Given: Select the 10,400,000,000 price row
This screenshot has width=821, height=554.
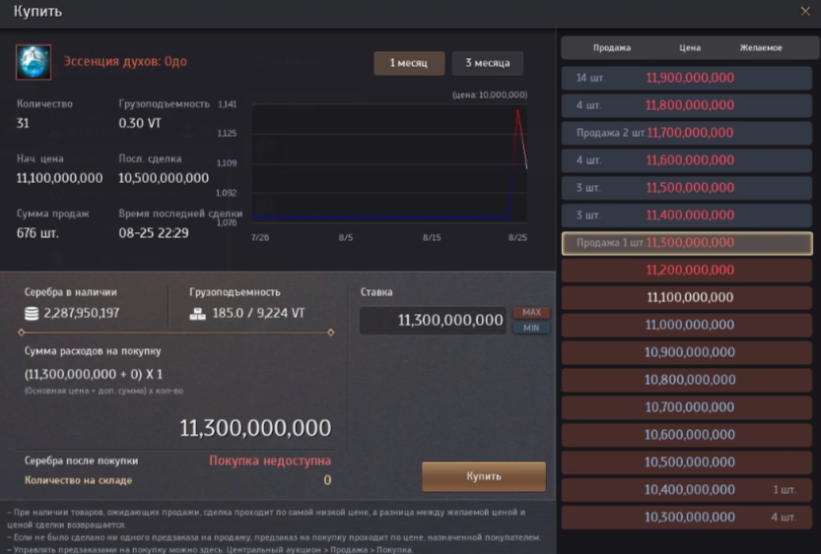Looking at the screenshot, I should tap(686, 490).
